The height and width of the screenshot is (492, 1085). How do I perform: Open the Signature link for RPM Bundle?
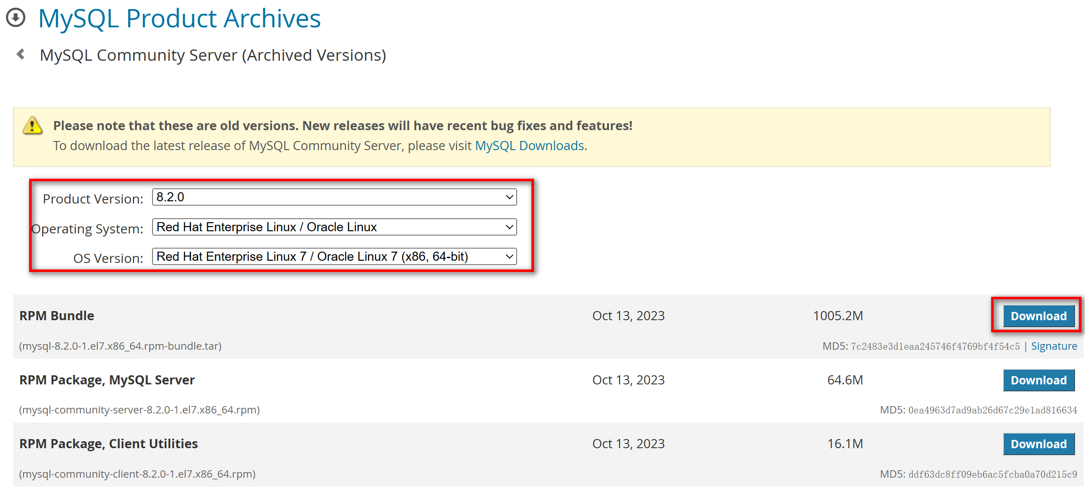pos(1054,346)
